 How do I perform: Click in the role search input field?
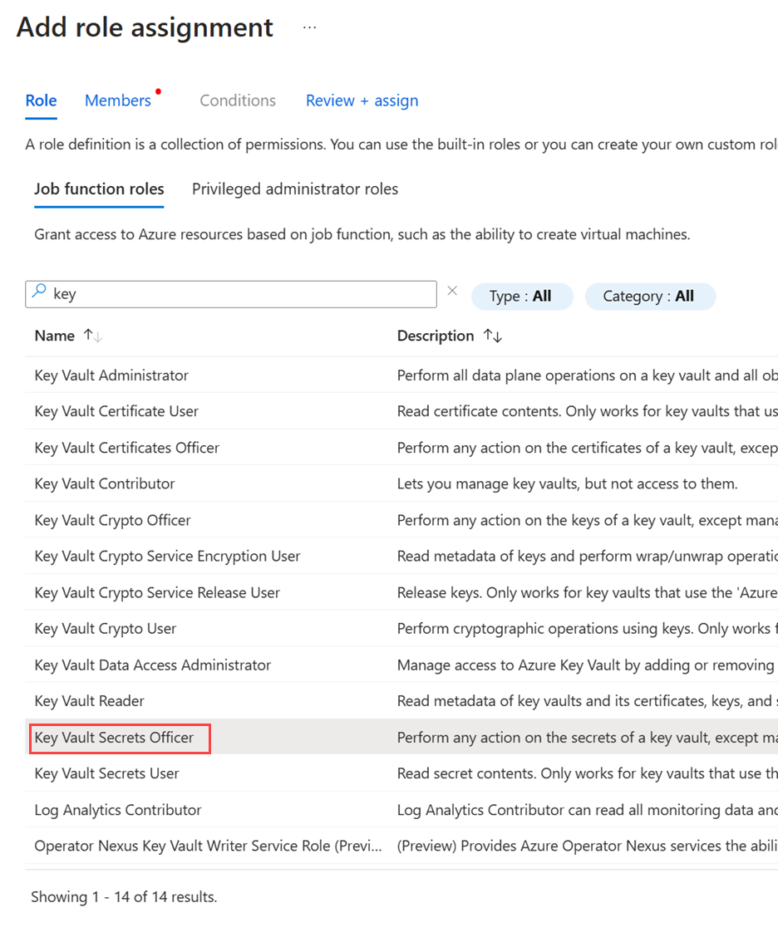[x=241, y=294]
